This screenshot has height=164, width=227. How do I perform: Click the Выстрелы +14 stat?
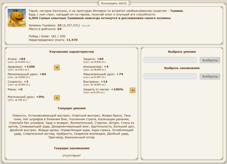(x=95, y=82)
